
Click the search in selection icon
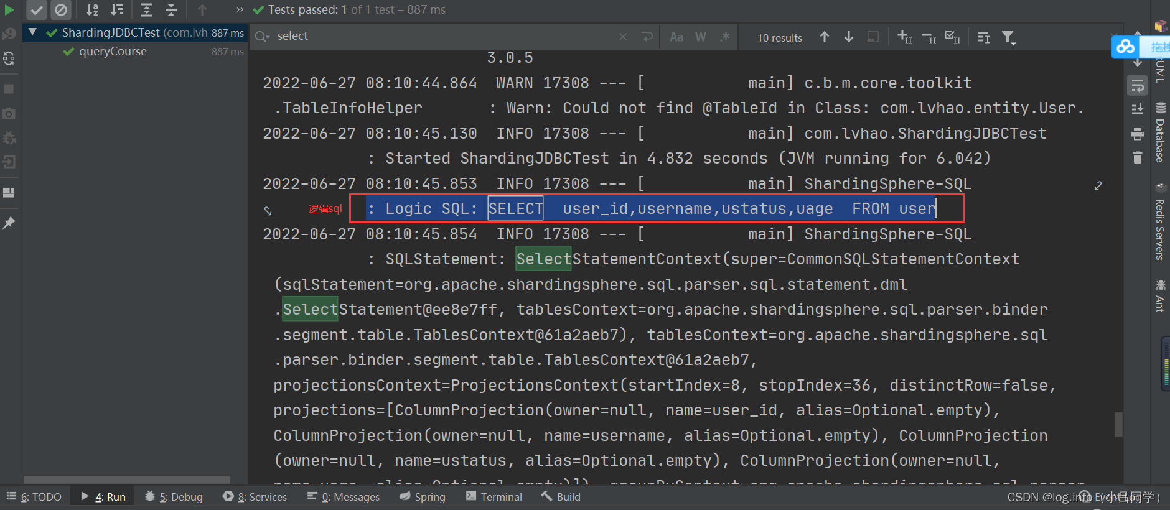873,37
